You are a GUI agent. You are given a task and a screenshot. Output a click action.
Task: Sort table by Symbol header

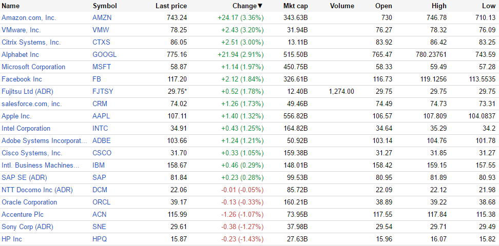pyautogui.click(x=105, y=6)
